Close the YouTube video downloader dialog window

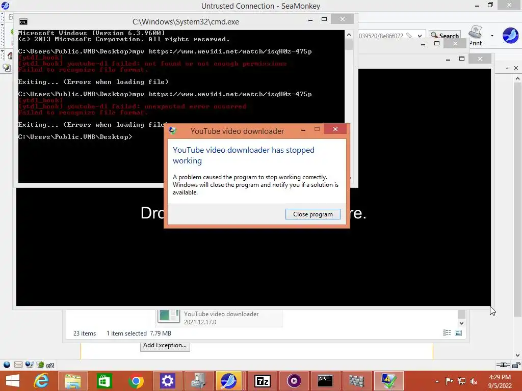pyautogui.click(x=335, y=129)
